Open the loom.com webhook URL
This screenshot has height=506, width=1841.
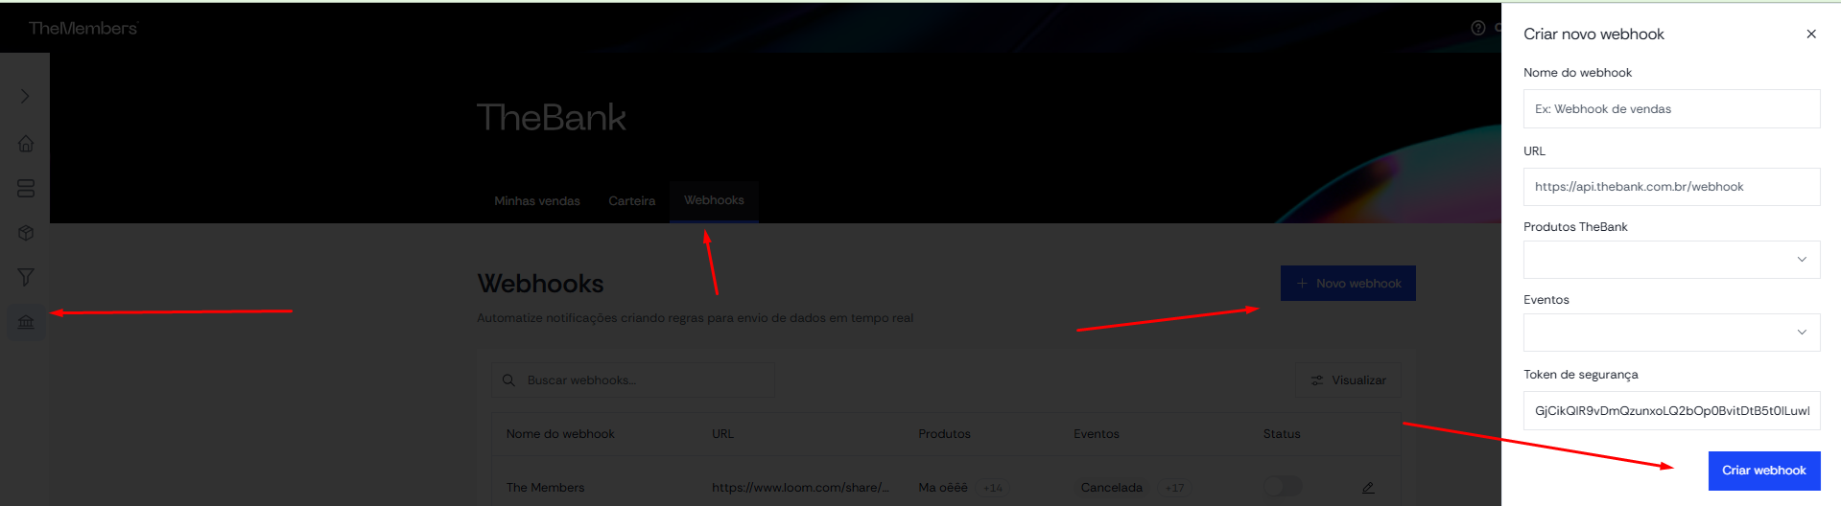pos(800,488)
